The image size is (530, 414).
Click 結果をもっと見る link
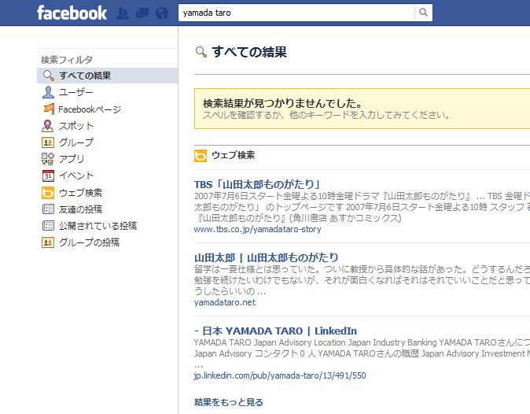coord(229,402)
